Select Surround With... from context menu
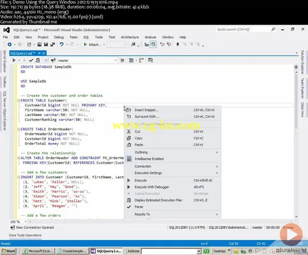Screen dimensions: 308x255 pyautogui.click(x=173, y=117)
